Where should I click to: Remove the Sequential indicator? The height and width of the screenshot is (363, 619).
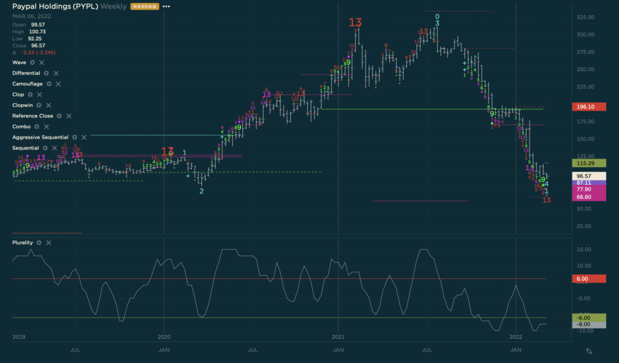[54, 148]
